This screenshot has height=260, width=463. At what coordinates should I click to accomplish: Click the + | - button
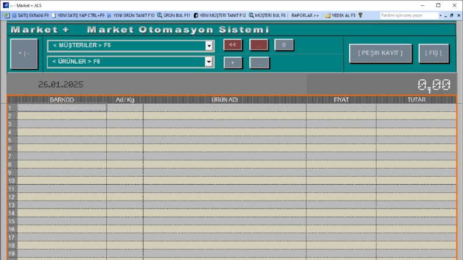coord(24,54)
